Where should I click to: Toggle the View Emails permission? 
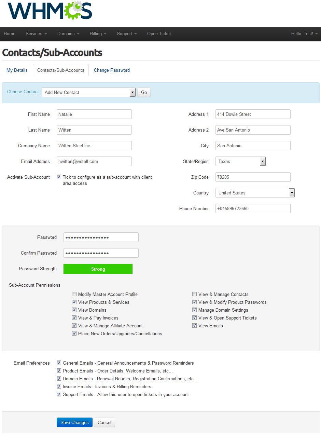click(x=194, y=326)
